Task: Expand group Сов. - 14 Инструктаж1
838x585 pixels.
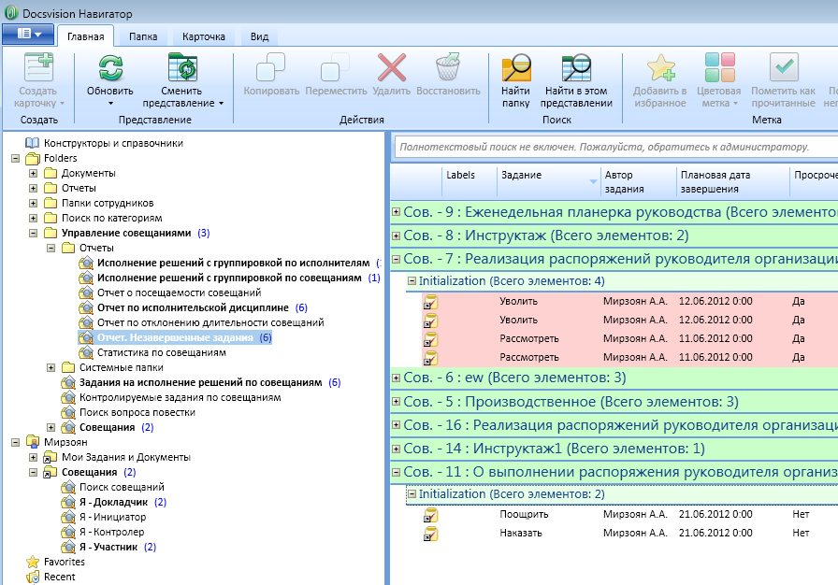Action: (x=396, y=449)
